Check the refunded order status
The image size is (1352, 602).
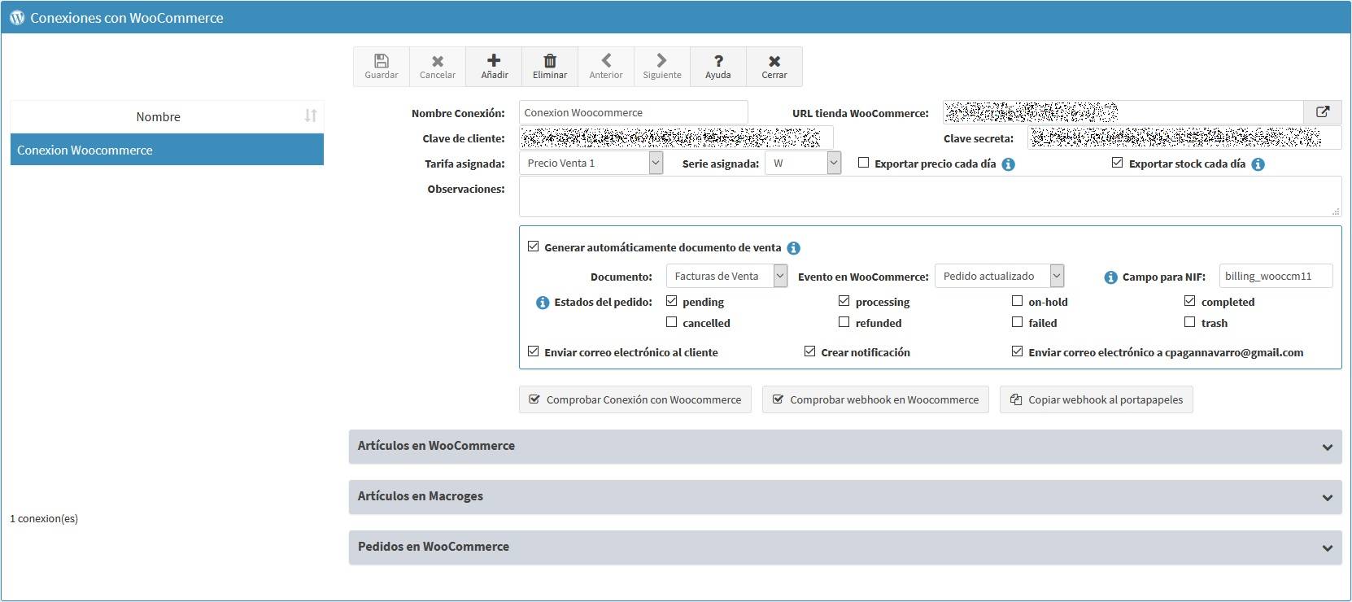(x=844, y=322)
